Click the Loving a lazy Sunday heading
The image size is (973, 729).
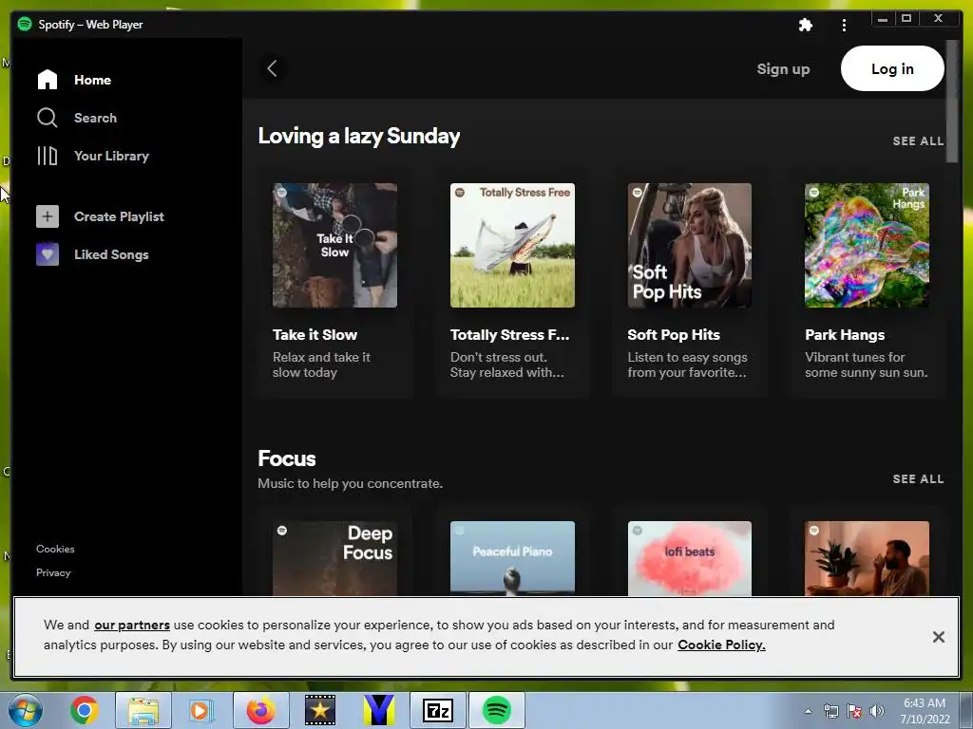[x=358, y=136]
